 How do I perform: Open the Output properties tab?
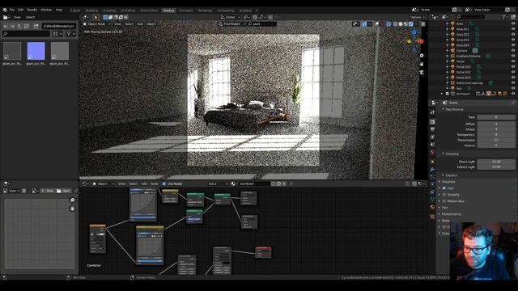[x=432, y=129]
